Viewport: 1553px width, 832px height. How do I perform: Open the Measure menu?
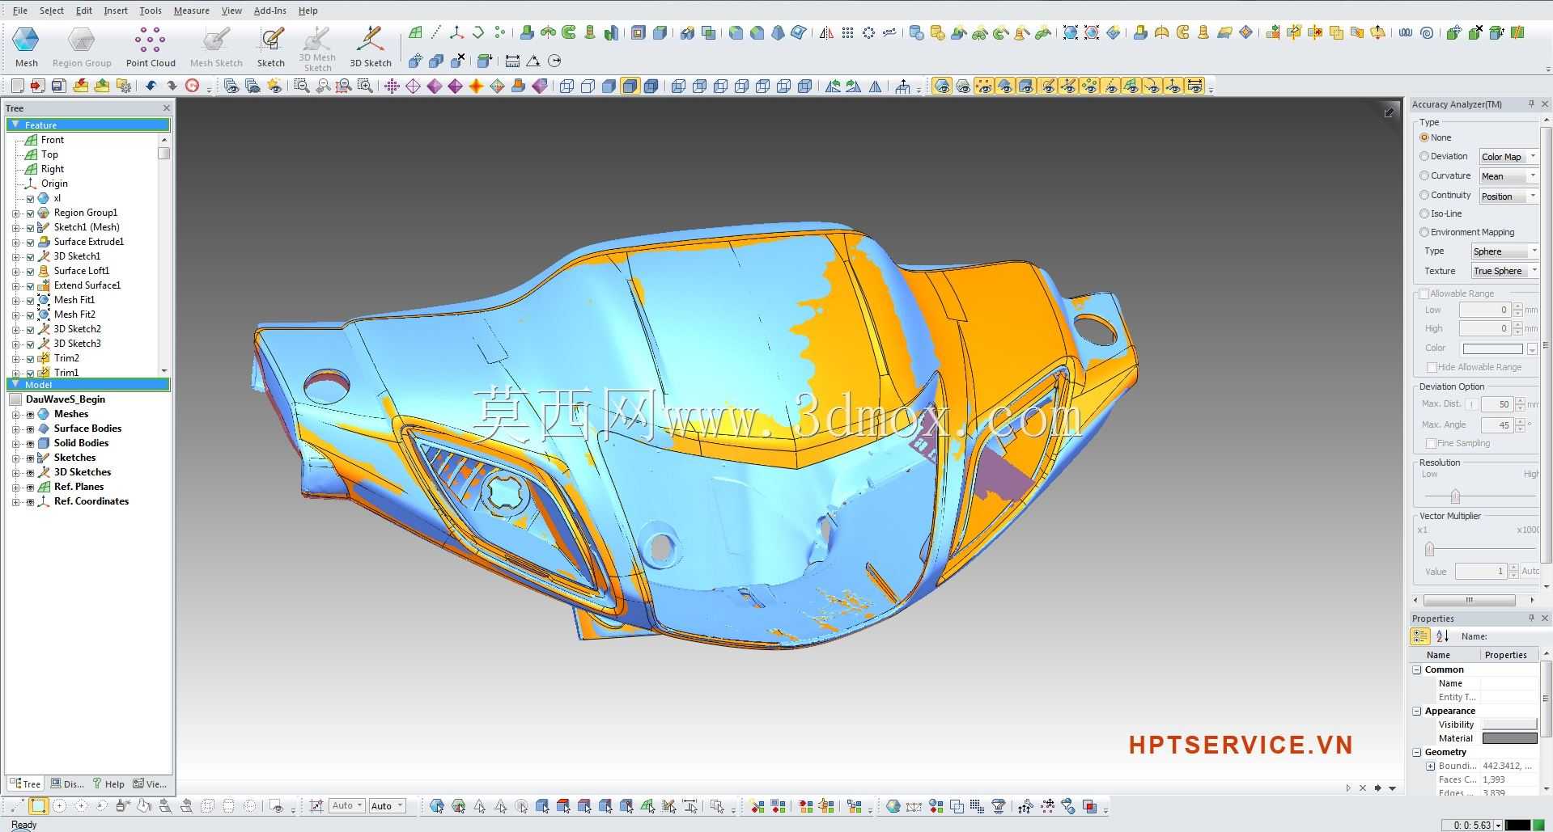pos(192,11)
